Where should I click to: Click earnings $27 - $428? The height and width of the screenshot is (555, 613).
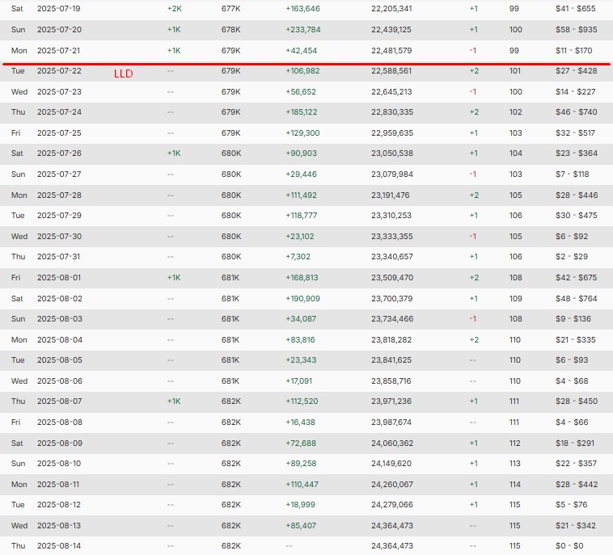[577, 71]
